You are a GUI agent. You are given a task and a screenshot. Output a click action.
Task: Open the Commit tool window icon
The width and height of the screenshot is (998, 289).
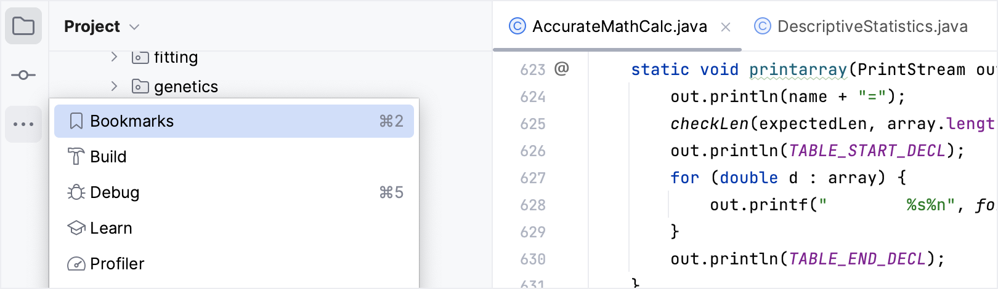click(23, 75)
